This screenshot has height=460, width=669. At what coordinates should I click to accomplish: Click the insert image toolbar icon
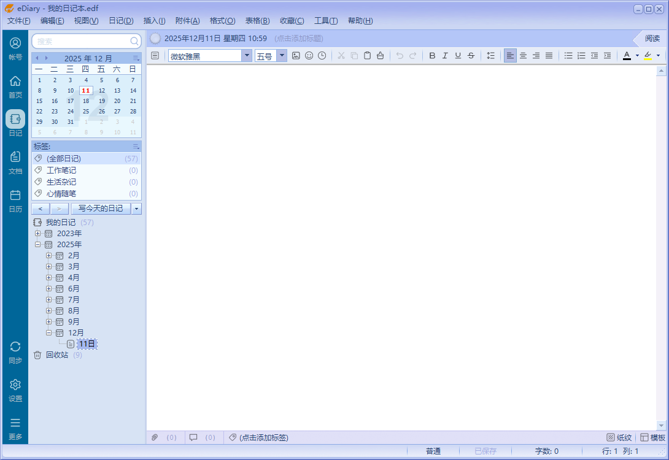[296, 56]
